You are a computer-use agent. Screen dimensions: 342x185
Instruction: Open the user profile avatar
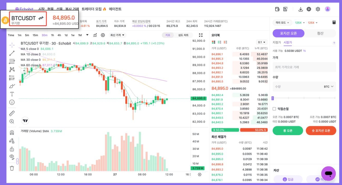point(327,9)
